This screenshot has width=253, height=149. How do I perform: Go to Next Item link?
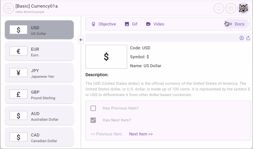tap(141, 134)
